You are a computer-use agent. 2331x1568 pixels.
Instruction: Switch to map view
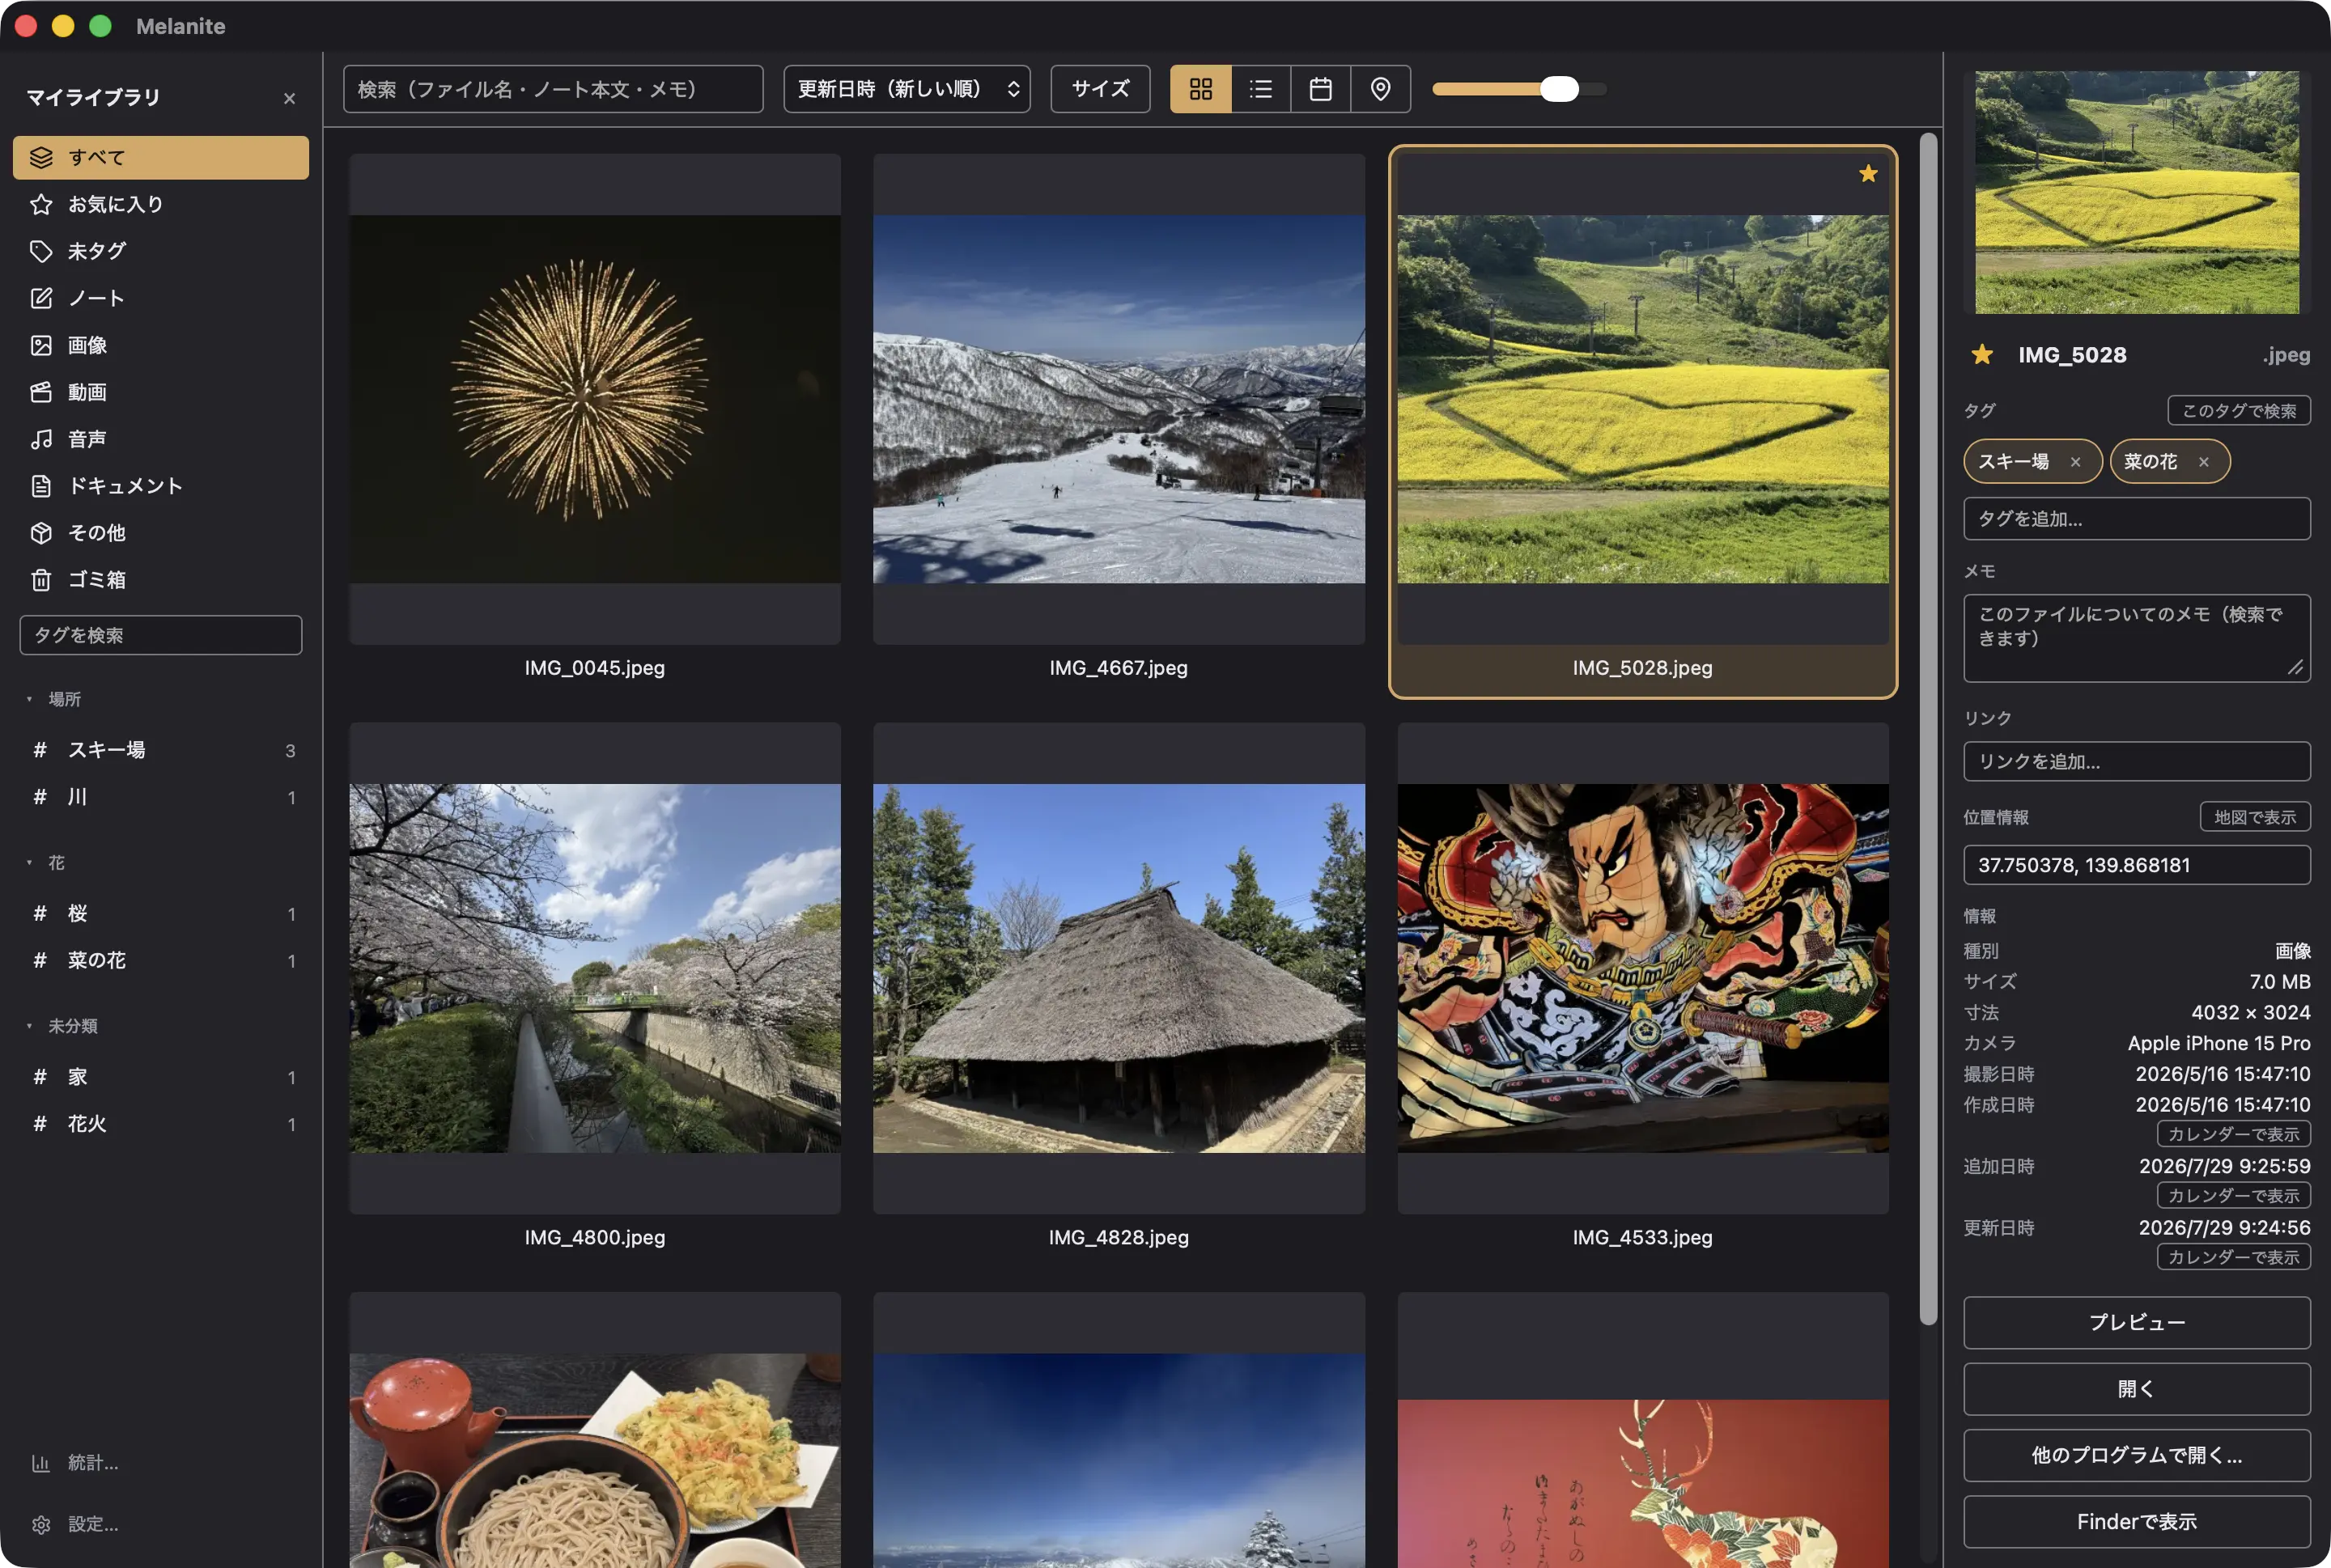[1381, 89]
